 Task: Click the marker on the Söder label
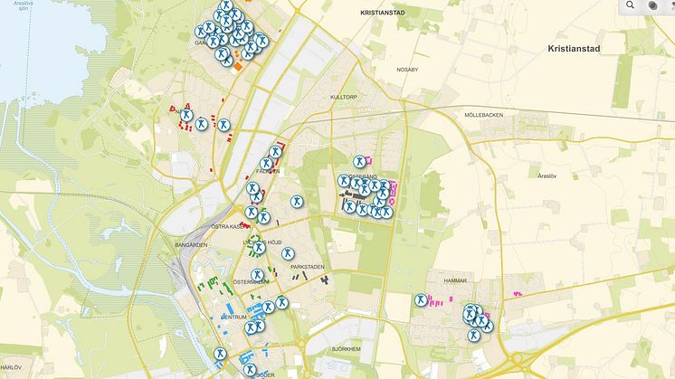250,369
